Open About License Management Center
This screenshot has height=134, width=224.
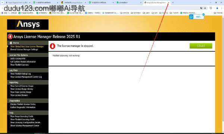(25, 125)
